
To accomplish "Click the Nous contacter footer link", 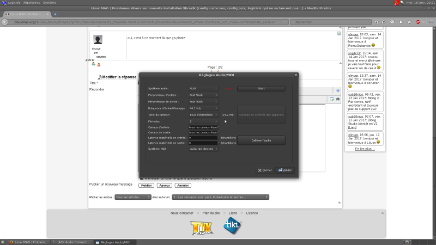I will [182, 213].
